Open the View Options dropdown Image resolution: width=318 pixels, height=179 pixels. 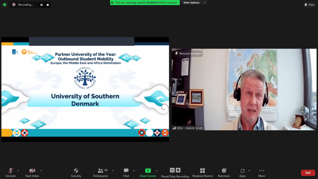click(x=193, y=2)
